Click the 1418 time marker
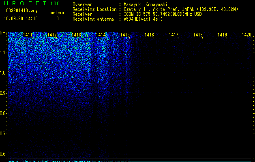Viewport: 255px width, 162px height. point(198,35)
